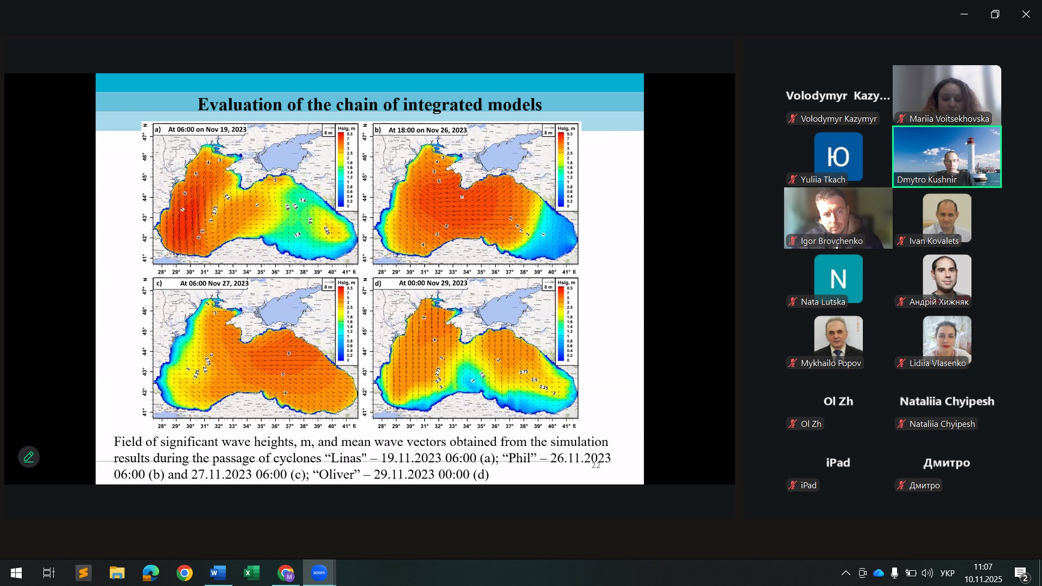Toggle the microphone tray icon

[x=894, y=573]
